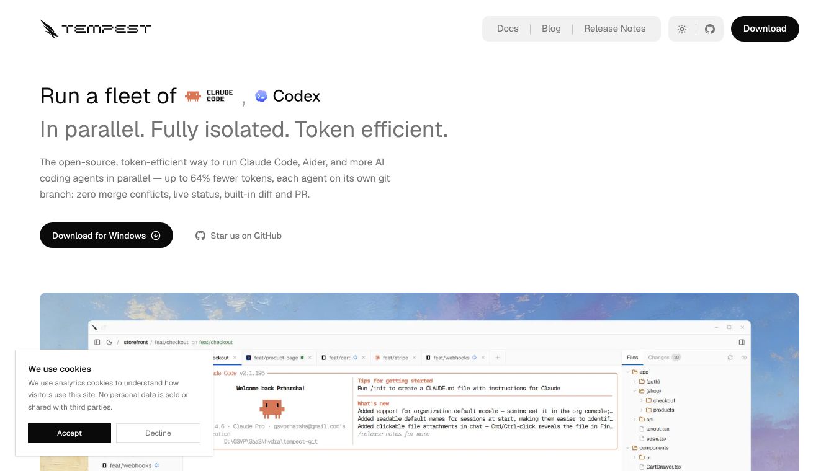This screenshot has height=471, width=839.
Task: Close the feat/cart tab
Action: coord(362,358)
